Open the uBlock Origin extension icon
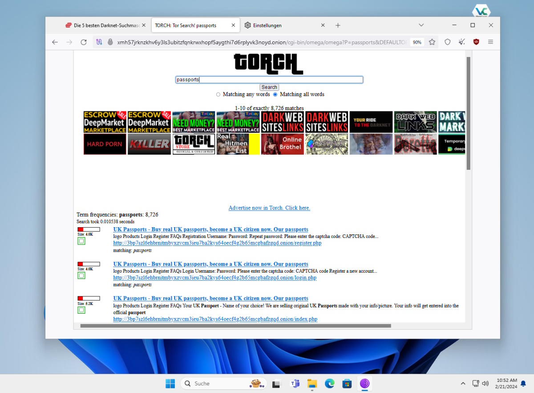This screenshot has height=393, width=534. 476,42
